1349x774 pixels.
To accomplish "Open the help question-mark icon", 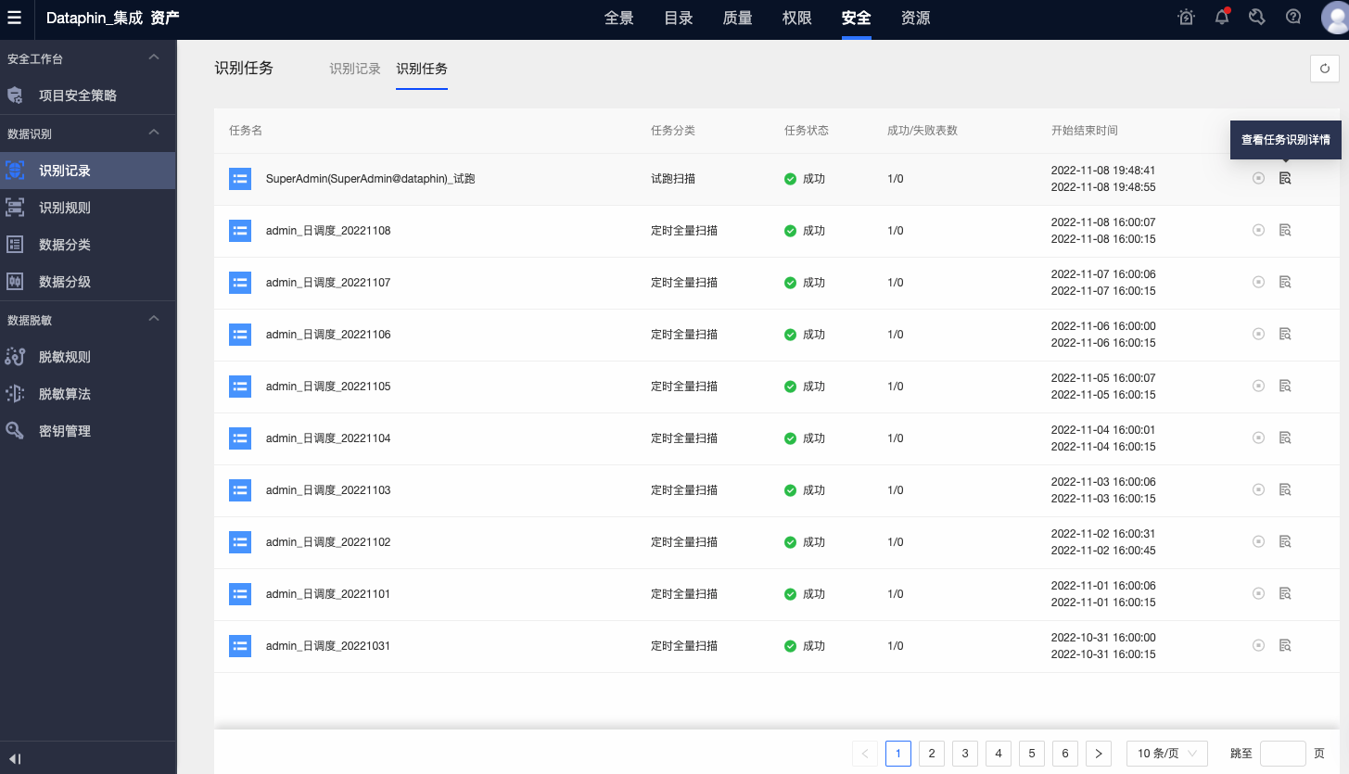I will coord(1292,17).
